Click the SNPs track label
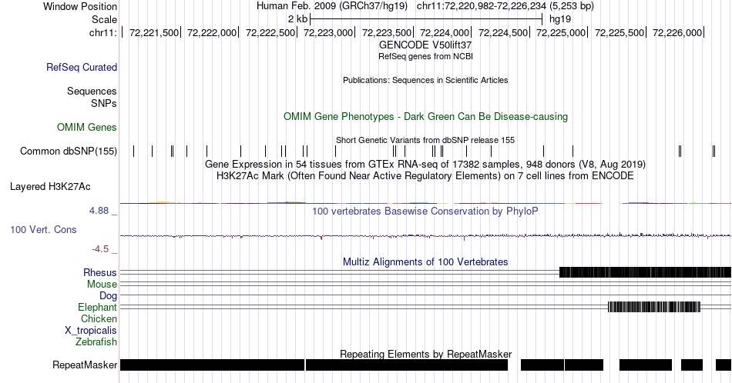 coord(104,103)
